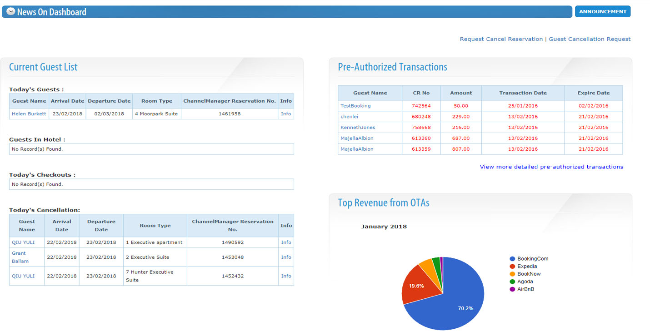The image size is (650, 336).
Task: Open MajellaAlbion guest link for CR 613360
Action: 357,138
